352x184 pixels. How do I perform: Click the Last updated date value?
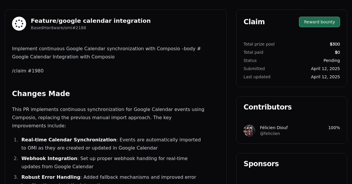coord(325,77)
